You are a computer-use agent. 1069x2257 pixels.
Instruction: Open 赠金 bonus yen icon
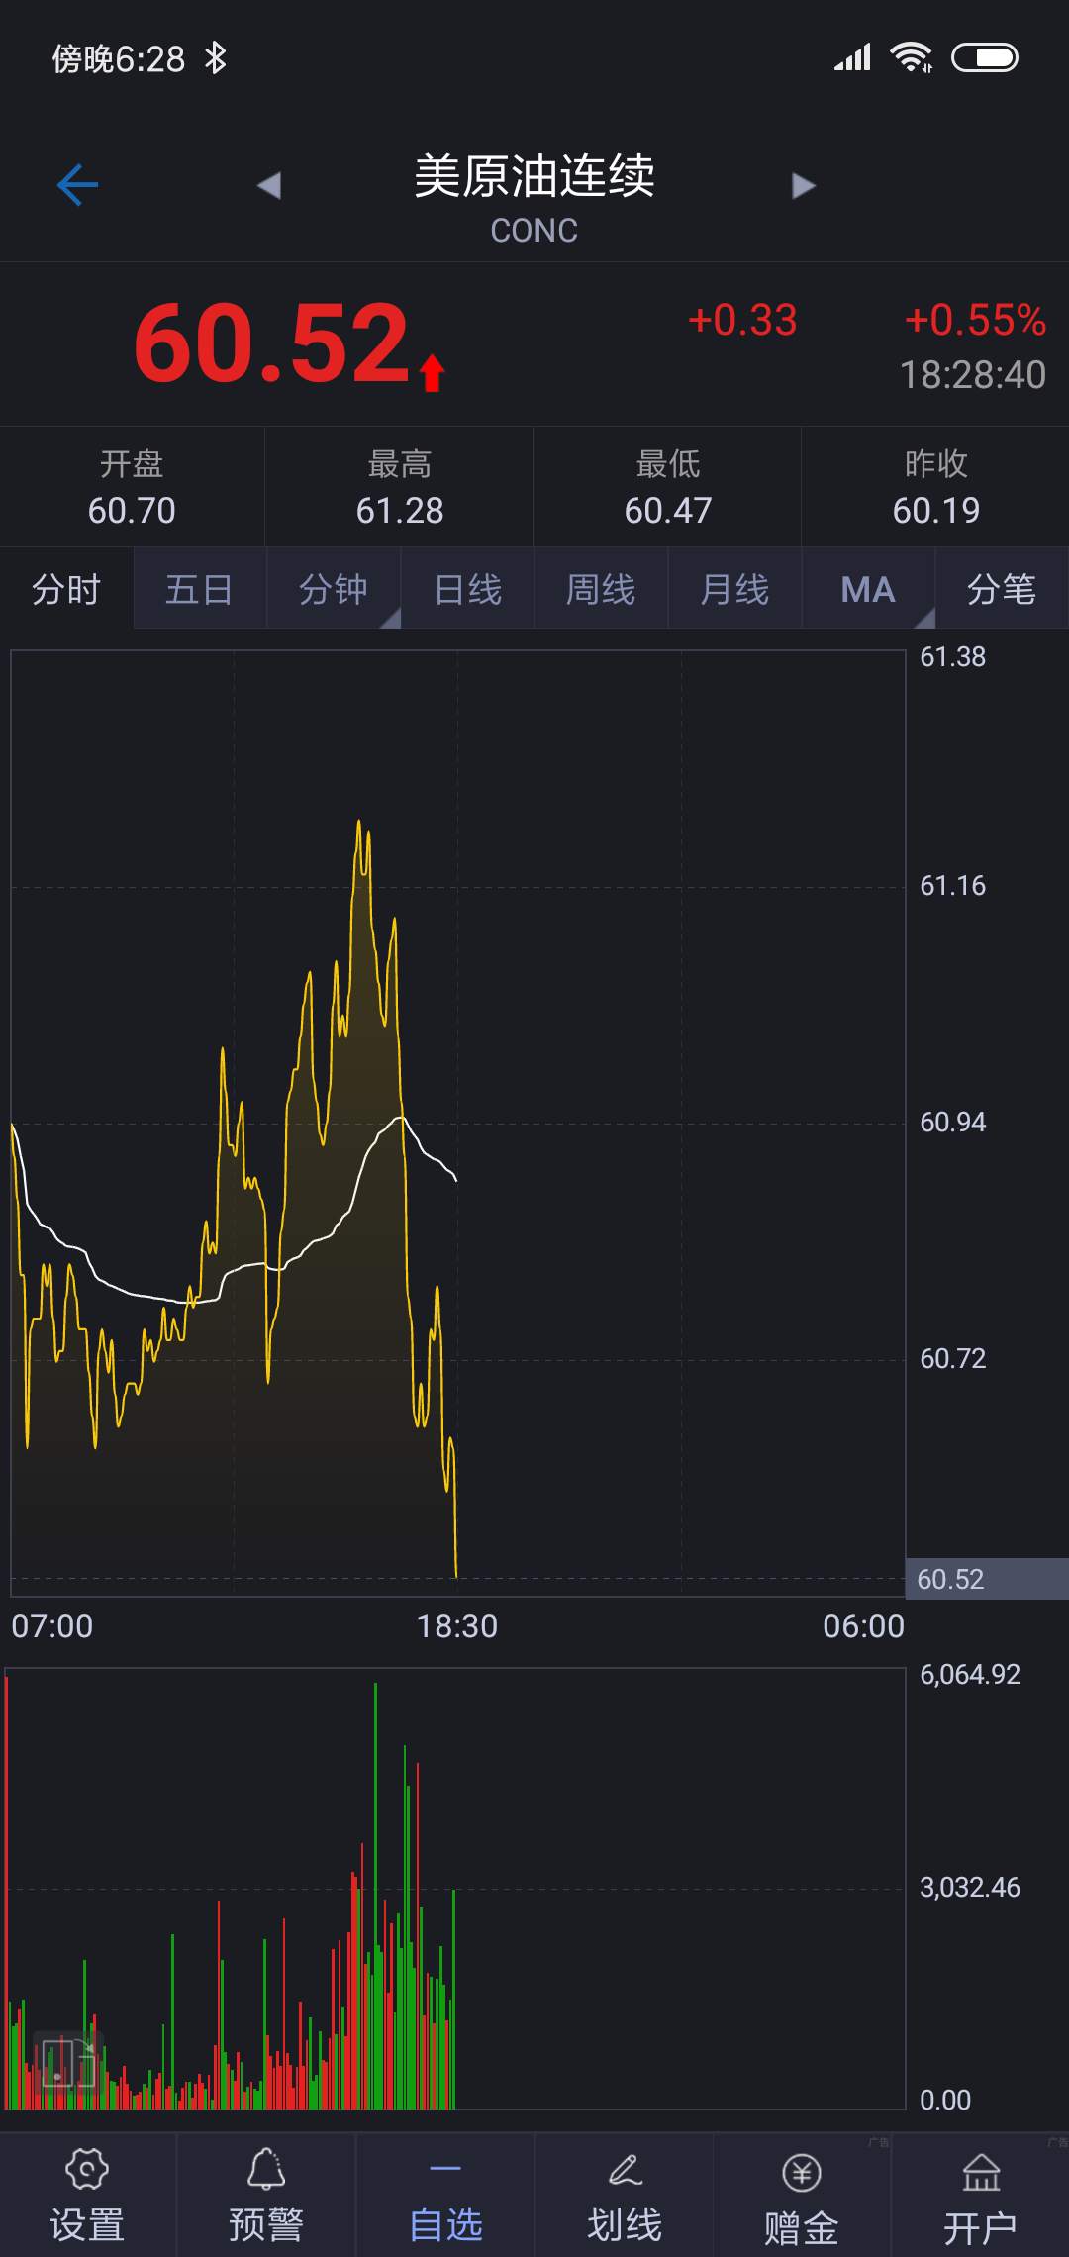pyautogui.click(x=802, y=2173)
